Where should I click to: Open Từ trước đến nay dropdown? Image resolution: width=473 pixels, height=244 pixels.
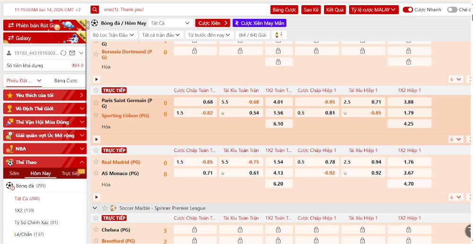[210, 35]
